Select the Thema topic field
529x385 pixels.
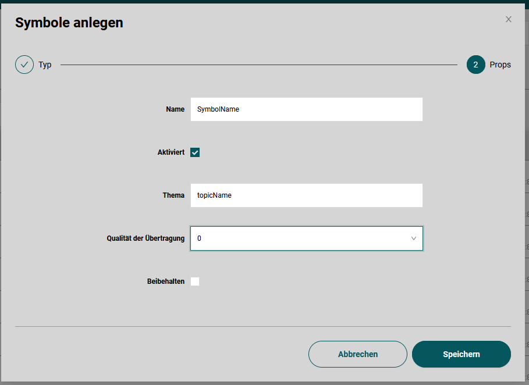pyautogui.click(x=307, y=195)
